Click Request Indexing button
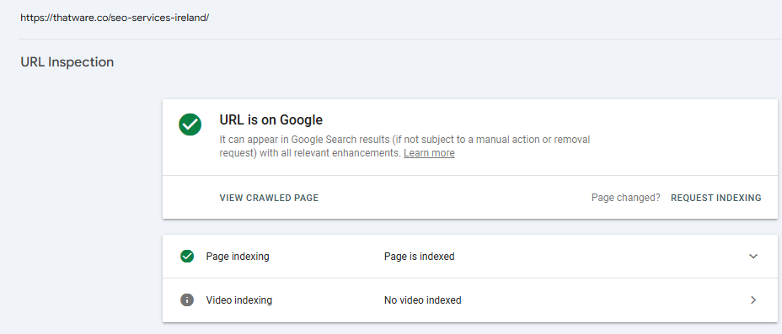The height and width of the screenshot is (334, 782). [x=715, y=198]
